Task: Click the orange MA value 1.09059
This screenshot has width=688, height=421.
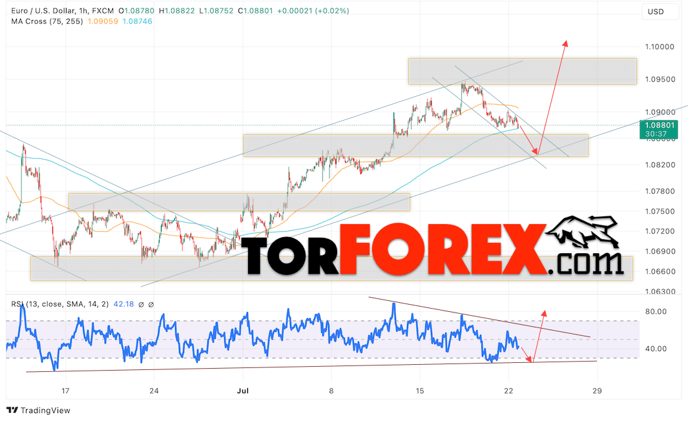Action: (x=103, y=21)
